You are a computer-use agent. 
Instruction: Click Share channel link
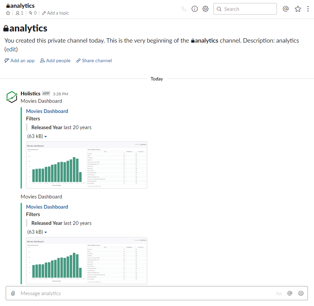94,61
